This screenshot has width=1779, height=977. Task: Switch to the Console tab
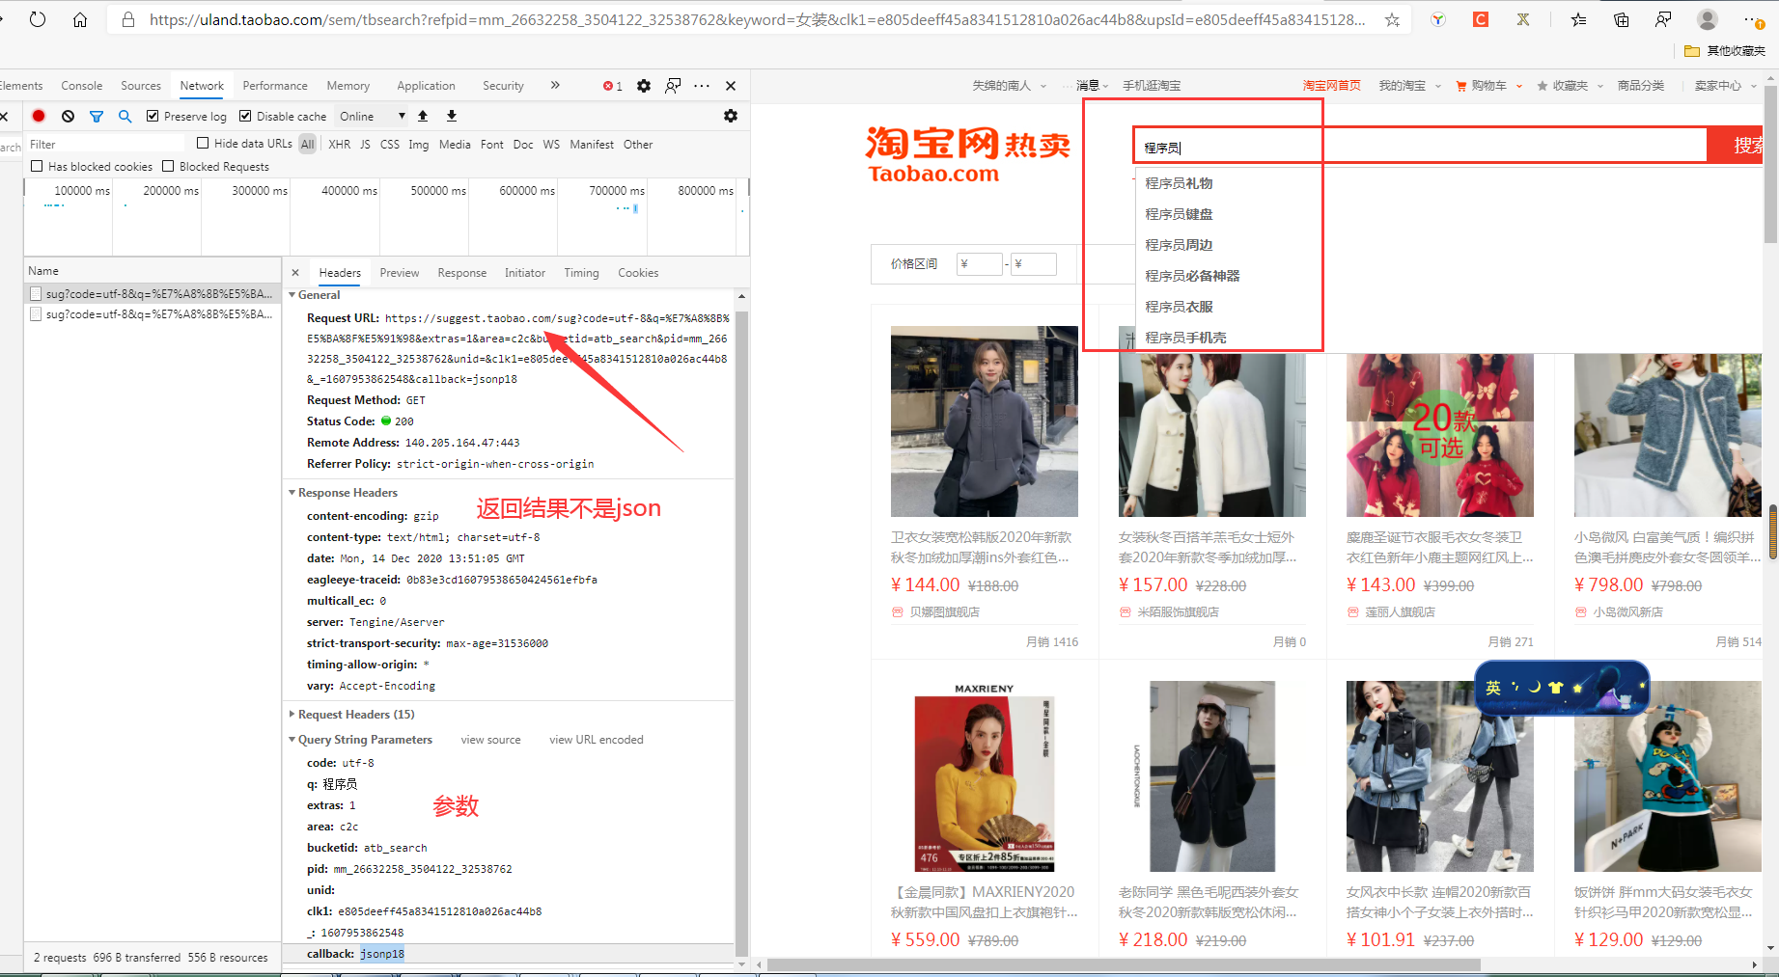82,86
